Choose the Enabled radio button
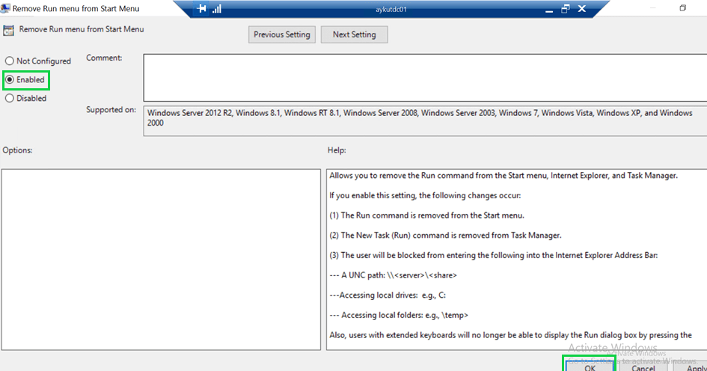The width and height of the screenshot is (707, 371). (x=9, y=79)
